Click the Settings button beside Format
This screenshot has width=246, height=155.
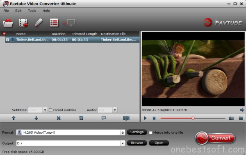point(137,132)
